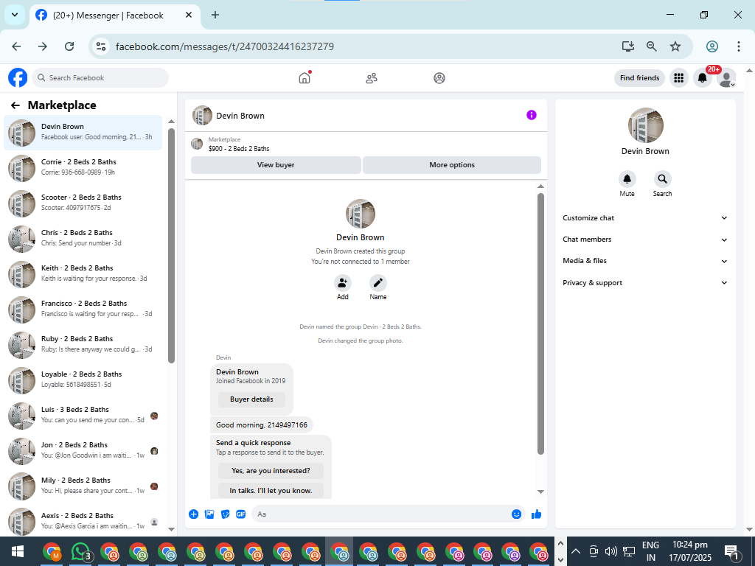Open the Mily · 2 Beds 2 Baths chat
The width and height of the screenshot is (755, 566).
83,486
